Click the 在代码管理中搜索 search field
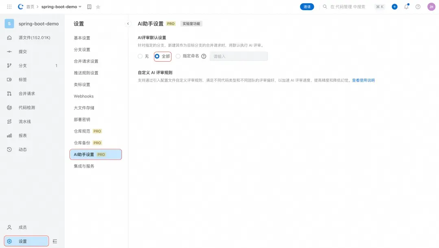The height and width of the screenshot is (248, 439). [348, 7]
